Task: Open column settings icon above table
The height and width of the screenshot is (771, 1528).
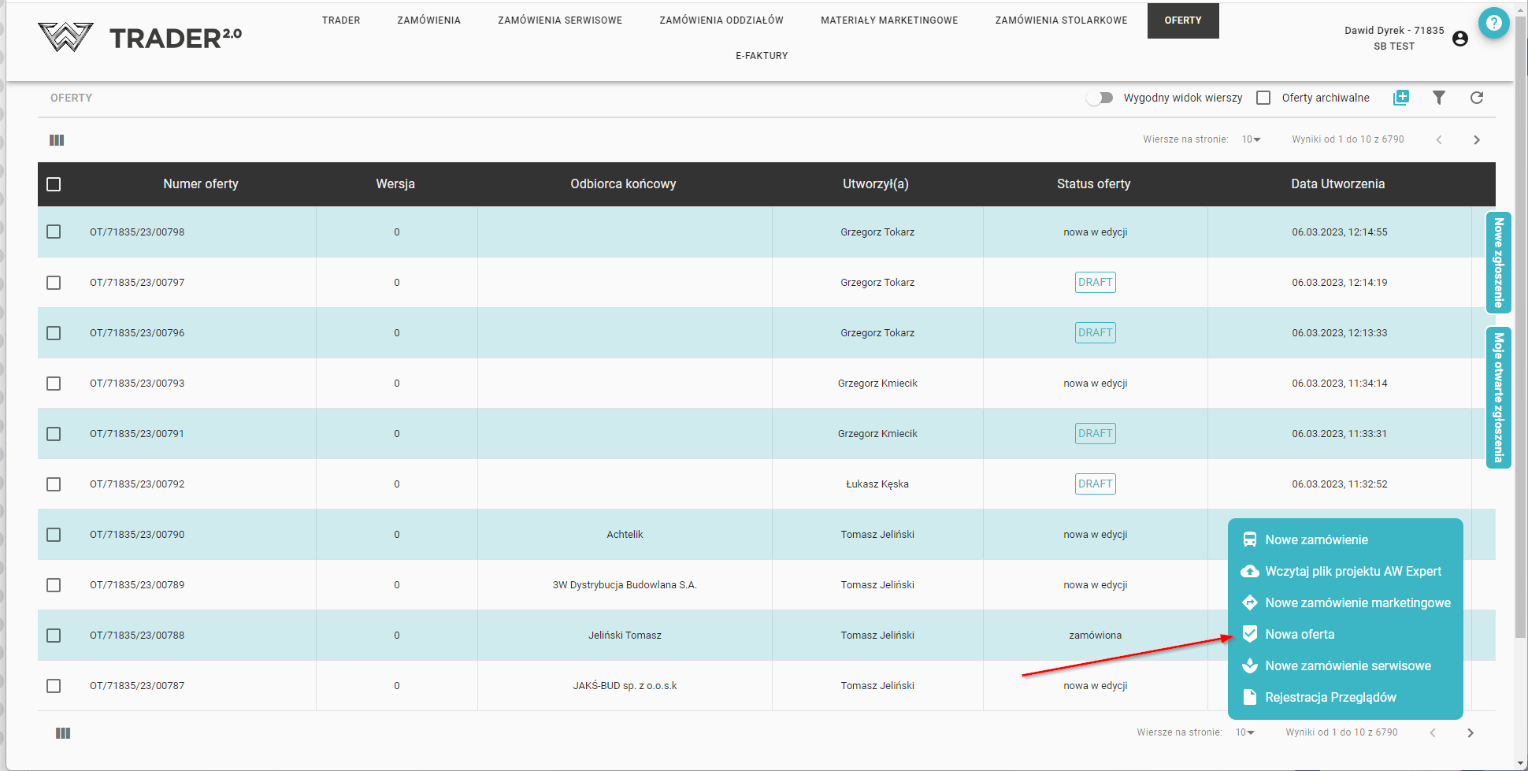Action: click(57, 140)
